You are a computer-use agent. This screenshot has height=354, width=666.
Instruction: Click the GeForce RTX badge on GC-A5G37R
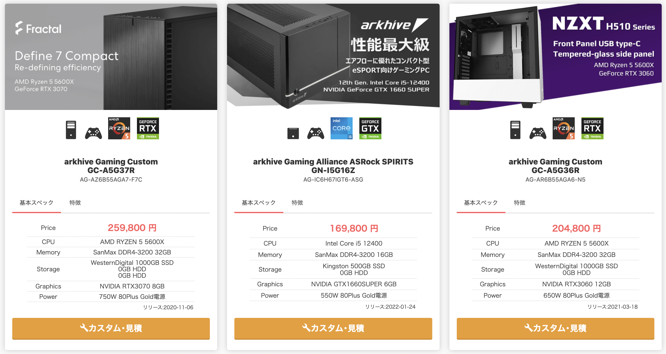point(148,128)
